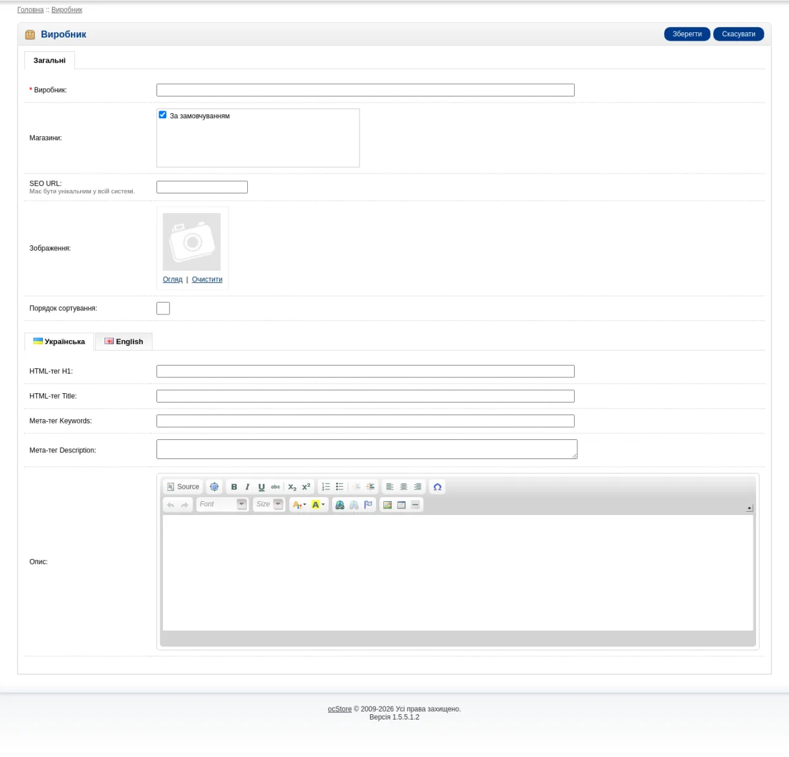
Task: Open the Size dropdown
Action: tap(269, 504)
